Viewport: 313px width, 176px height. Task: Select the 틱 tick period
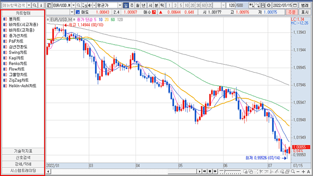pos(162,5)
